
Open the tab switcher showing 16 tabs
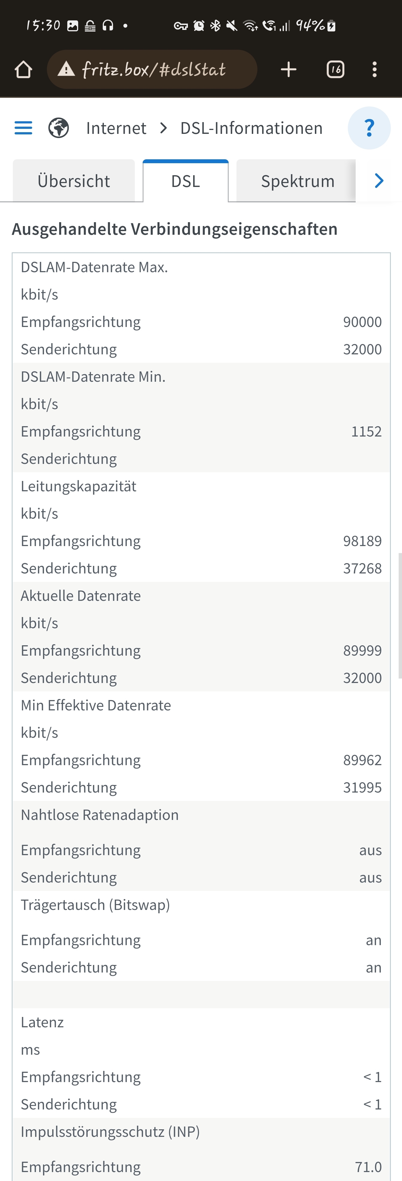pos(336,70)
